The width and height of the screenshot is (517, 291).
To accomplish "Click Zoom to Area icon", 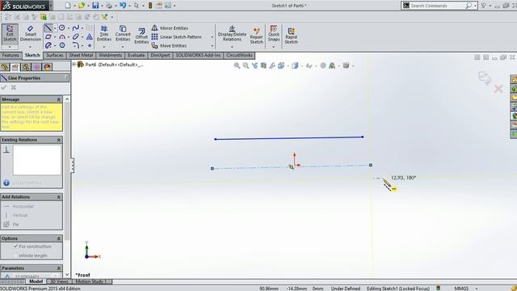I will tap(246, 65).
